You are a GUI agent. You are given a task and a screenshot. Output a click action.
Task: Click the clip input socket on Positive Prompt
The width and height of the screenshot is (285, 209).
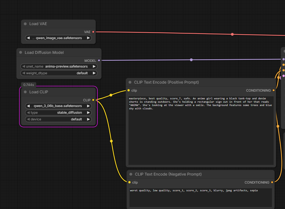point(129,90)
